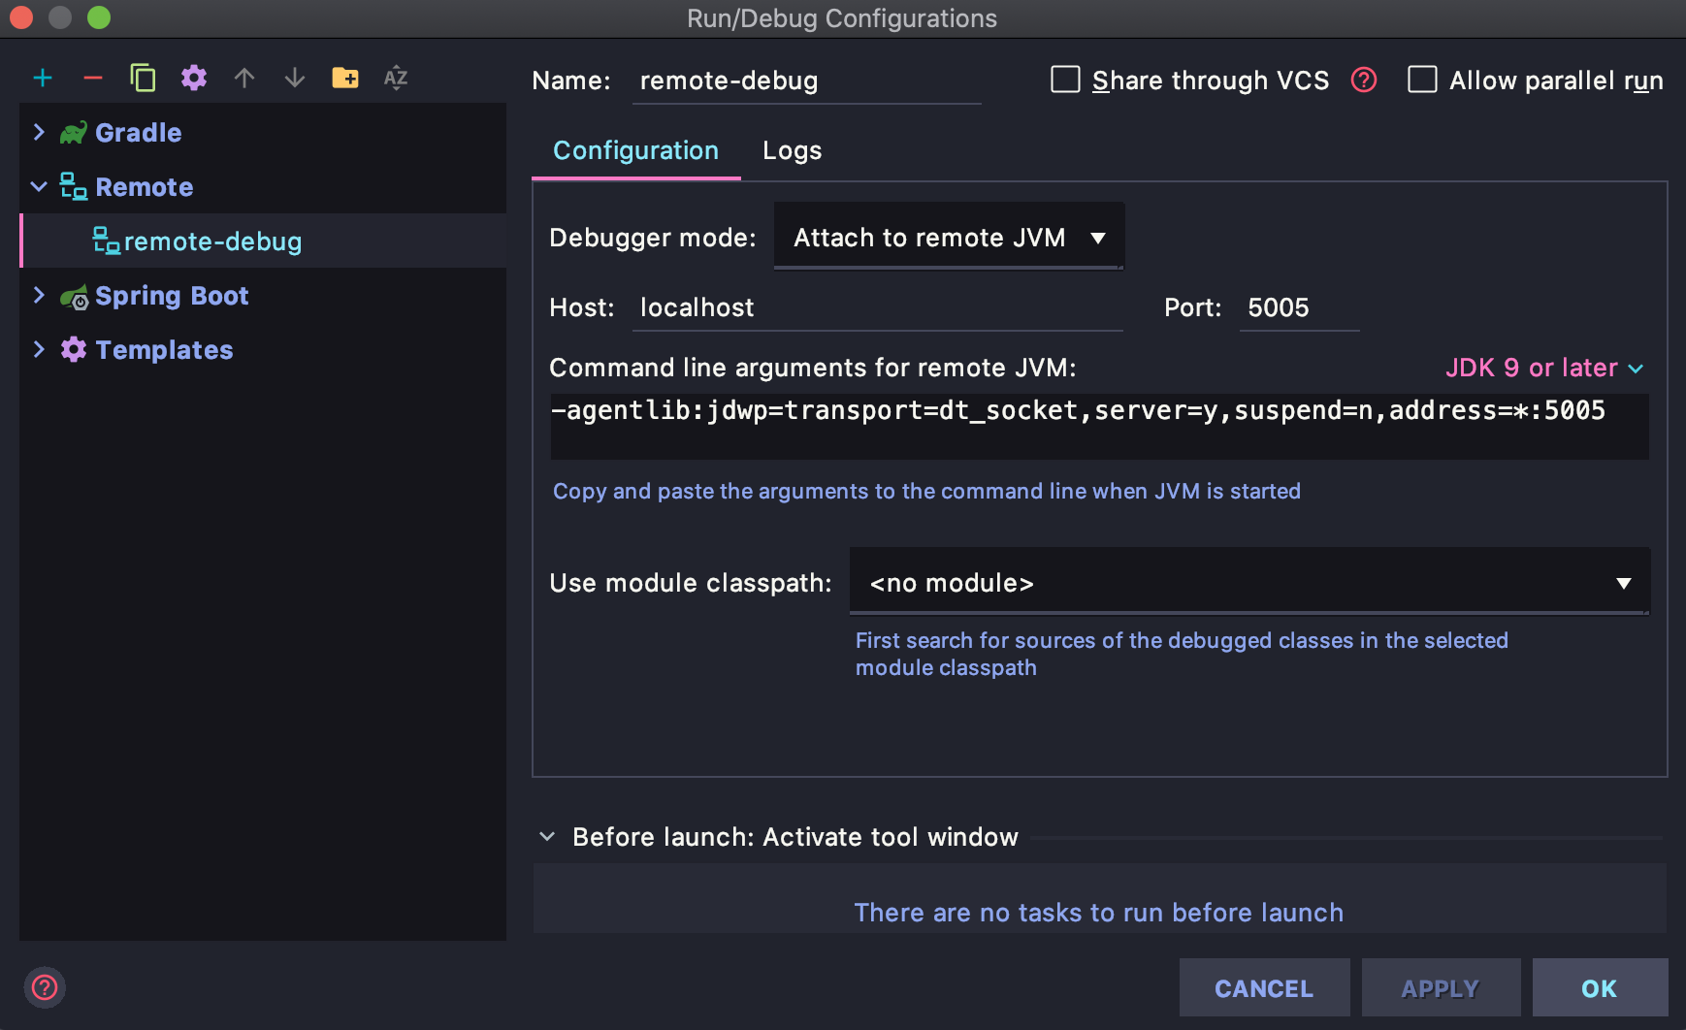Click the help icon beside Share through VCS
1686x1030 pixels.
point(1364,80)
